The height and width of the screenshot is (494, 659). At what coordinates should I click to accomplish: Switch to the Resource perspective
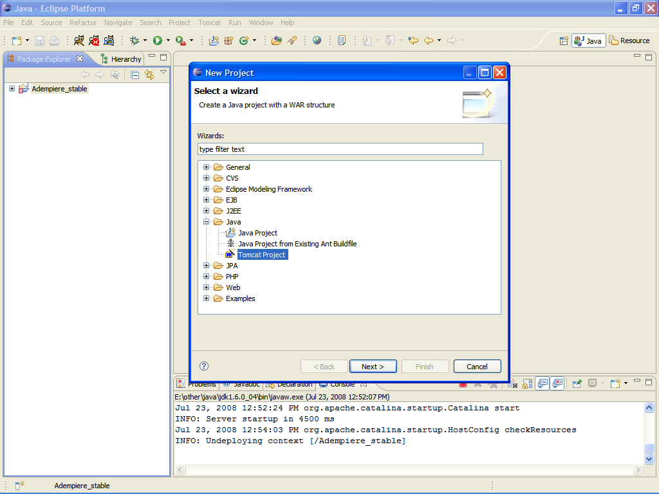coord(629,41)
